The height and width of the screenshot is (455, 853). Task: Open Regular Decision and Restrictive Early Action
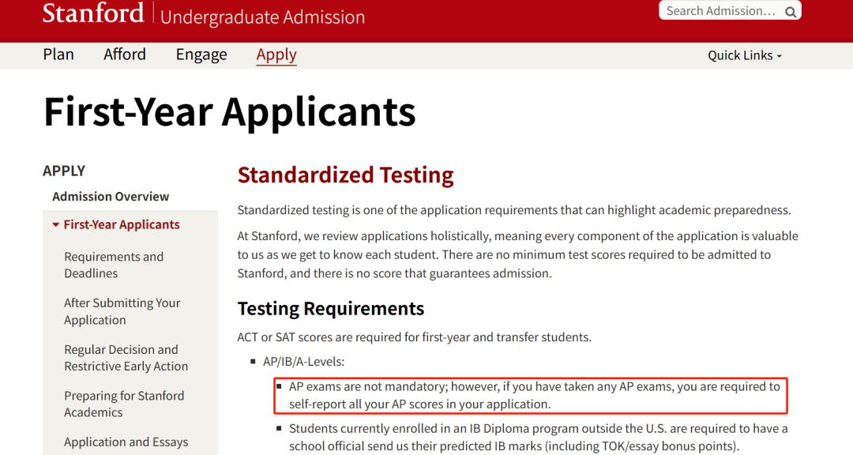point(126,358)
